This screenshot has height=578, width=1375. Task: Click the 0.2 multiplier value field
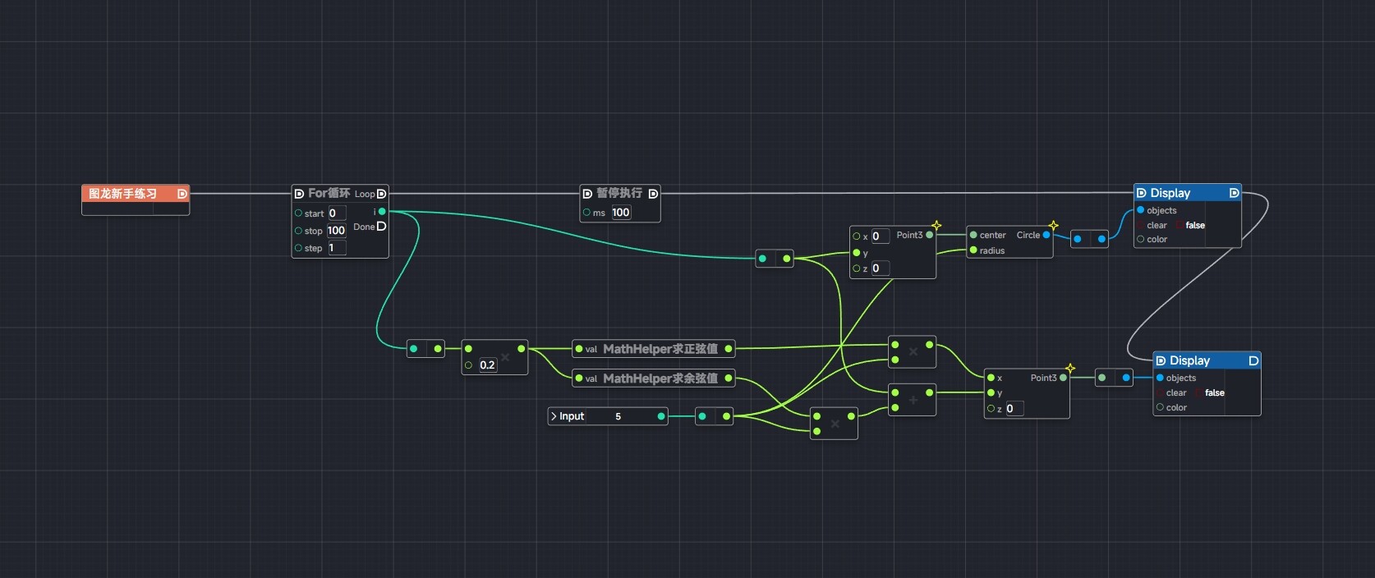(487, 365)
